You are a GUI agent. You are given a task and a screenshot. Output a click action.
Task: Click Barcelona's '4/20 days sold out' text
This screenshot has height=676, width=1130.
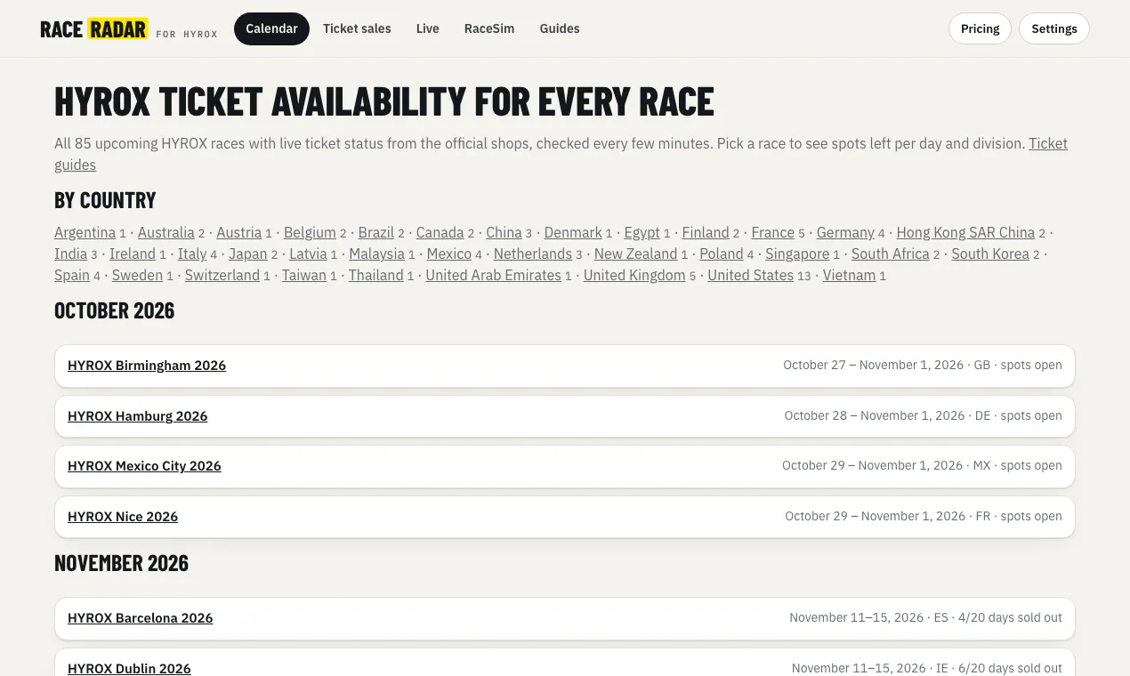tap(1010, 617)
